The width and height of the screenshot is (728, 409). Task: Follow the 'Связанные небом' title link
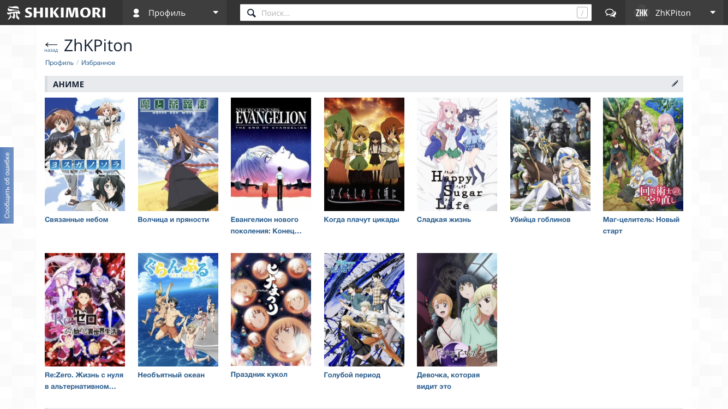tap(76, 220)
